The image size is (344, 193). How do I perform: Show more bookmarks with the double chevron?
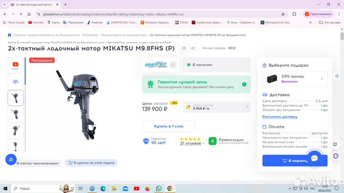tap(310, 22)
